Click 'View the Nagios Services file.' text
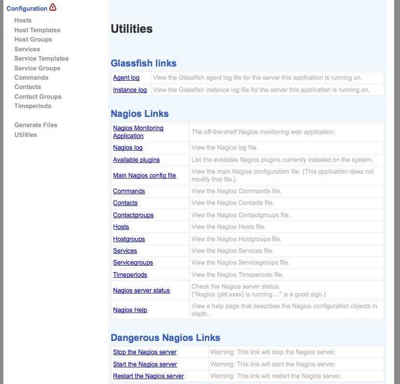 [232, 251]
